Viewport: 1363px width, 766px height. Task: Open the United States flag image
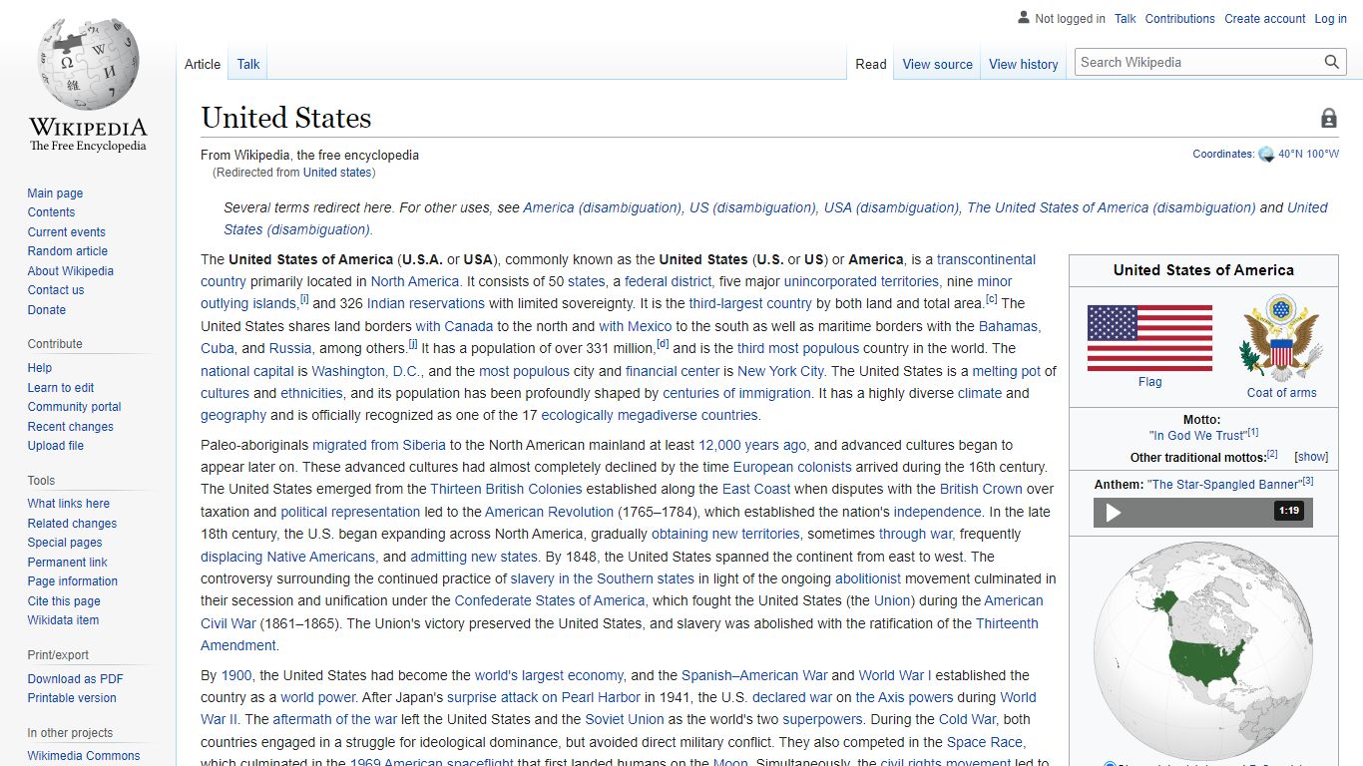[x=1149, y=338]
